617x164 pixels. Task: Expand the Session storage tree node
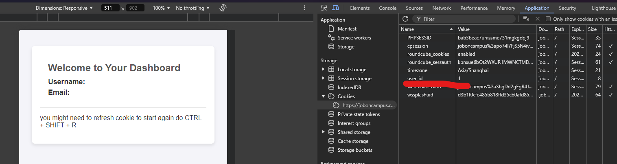(x=324, y=79)
